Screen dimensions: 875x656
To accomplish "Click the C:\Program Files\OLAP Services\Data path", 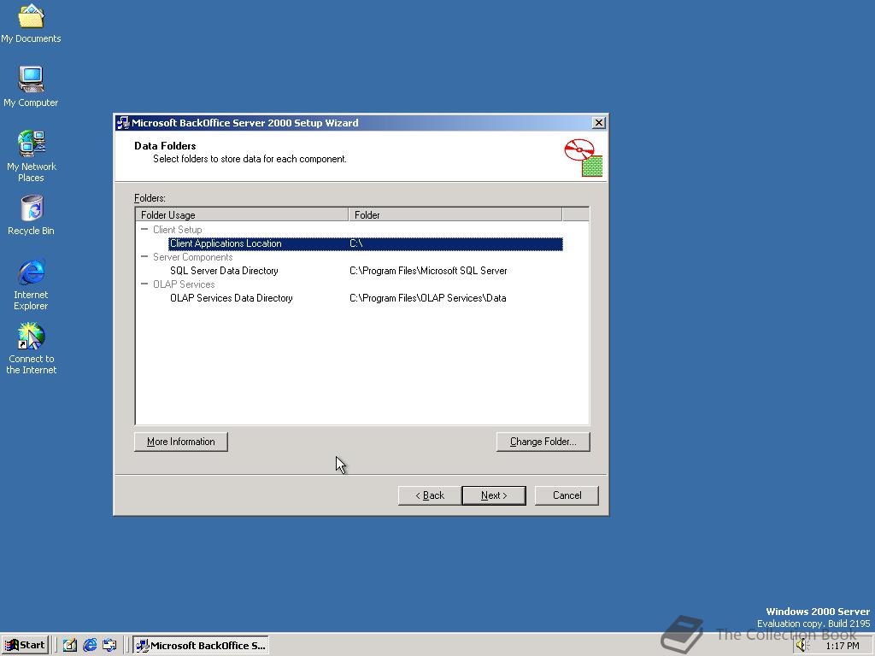I will pos(428,298).
